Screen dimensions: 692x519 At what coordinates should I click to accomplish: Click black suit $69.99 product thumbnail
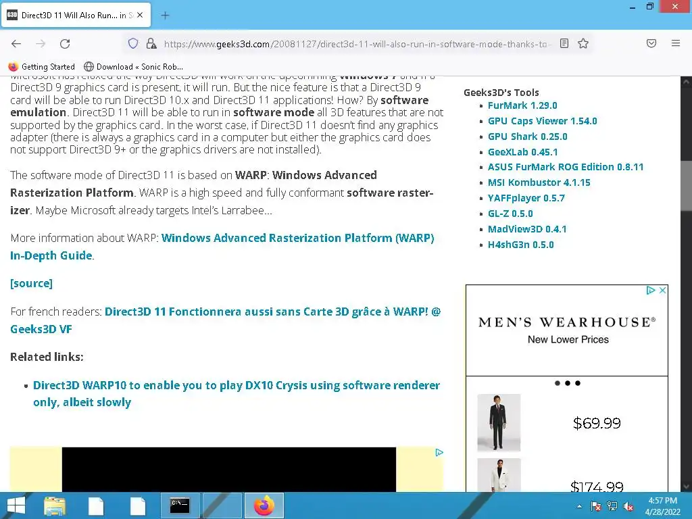coord(499,422)
